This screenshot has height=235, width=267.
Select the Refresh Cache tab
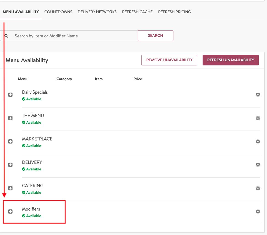pos(137,12)
